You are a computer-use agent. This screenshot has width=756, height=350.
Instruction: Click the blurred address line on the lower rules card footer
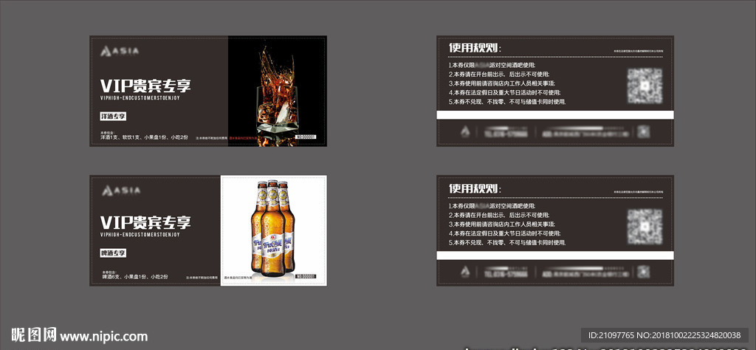(585, 273)
